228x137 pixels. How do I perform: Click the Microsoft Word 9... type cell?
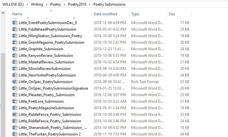147,115
